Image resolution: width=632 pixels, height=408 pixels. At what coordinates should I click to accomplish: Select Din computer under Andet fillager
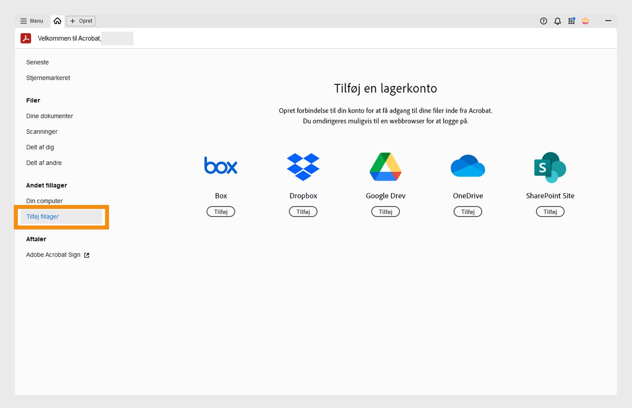44,201
